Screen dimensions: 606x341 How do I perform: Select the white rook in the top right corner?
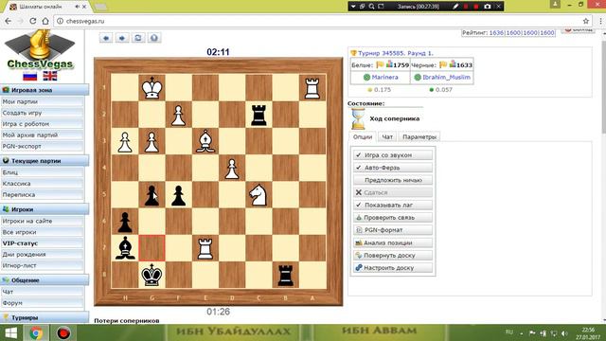tap(312, 88)
